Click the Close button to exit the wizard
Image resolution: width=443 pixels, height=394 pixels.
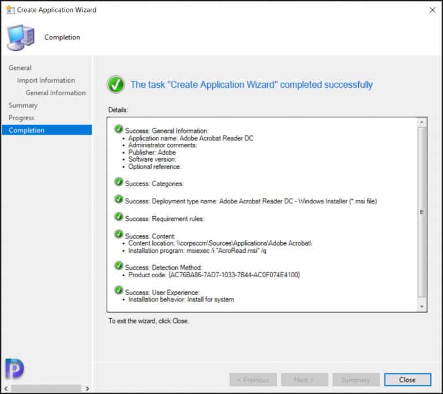(x=407, y=380)
